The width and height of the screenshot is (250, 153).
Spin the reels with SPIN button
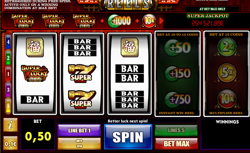point(128,137)
